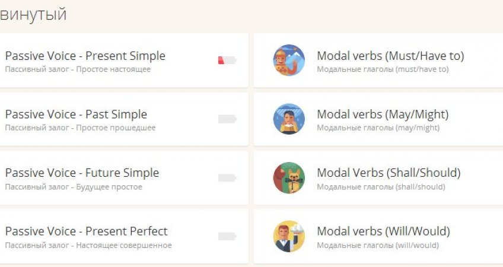The image size is (503, 267).
Task: Open the Passive Voice - Present Simple lesson
Action: point(85,56)
